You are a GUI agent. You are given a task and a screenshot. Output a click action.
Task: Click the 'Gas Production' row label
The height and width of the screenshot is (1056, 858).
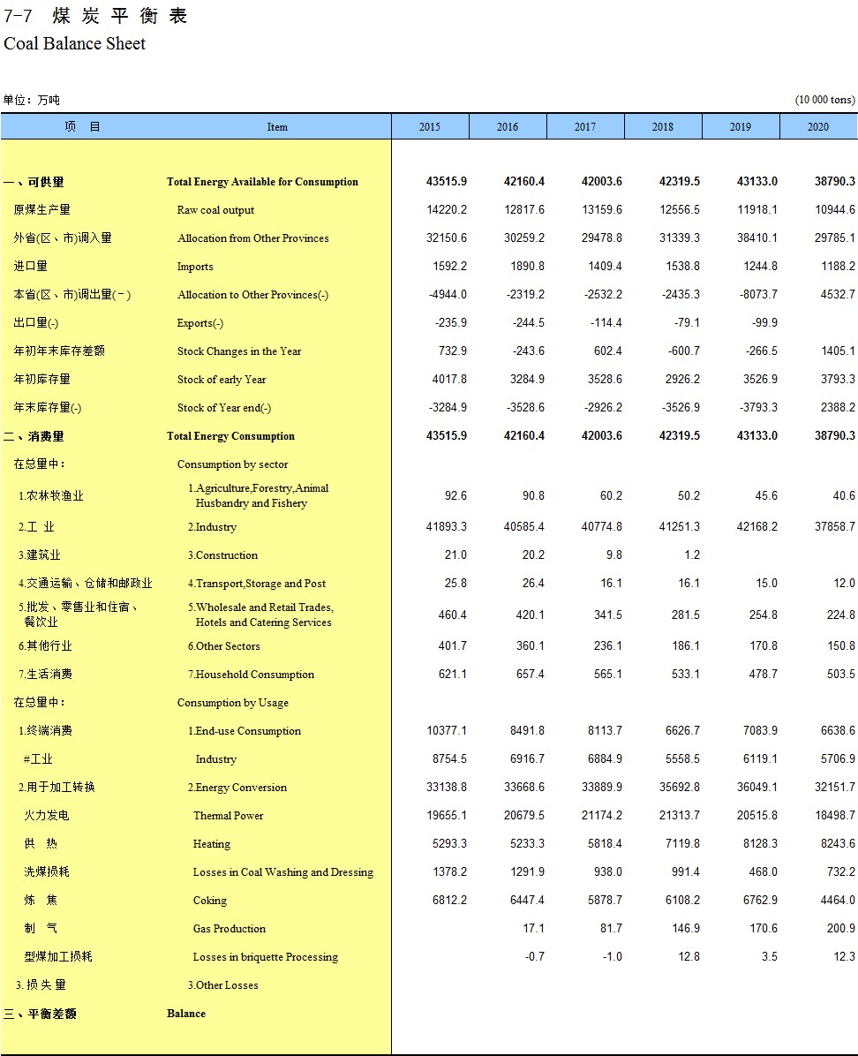point(229,930)
